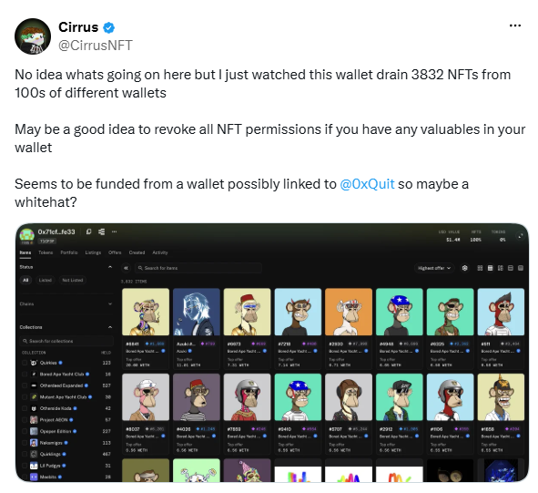This screenshot has height=493, width=538.
Task: Open the tweet's three-dot more menu
Action: pos(515,26)
